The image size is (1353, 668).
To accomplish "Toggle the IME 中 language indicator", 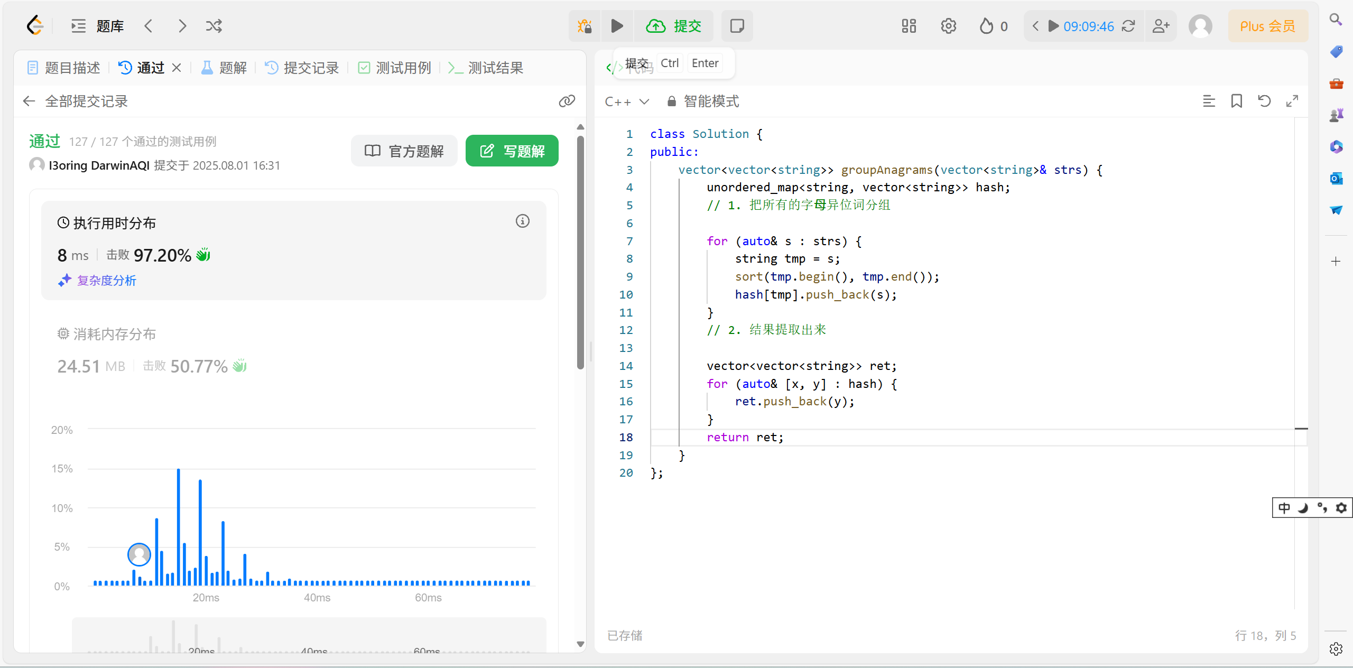I will [x=1284, y=508].
